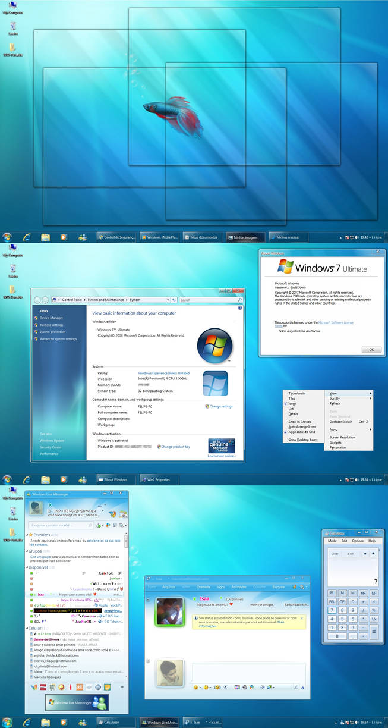Image resolution: width=388 pixels, height=728 pixels.
Task: Click the sqrt key in Calculator
Action: (374, 601)
